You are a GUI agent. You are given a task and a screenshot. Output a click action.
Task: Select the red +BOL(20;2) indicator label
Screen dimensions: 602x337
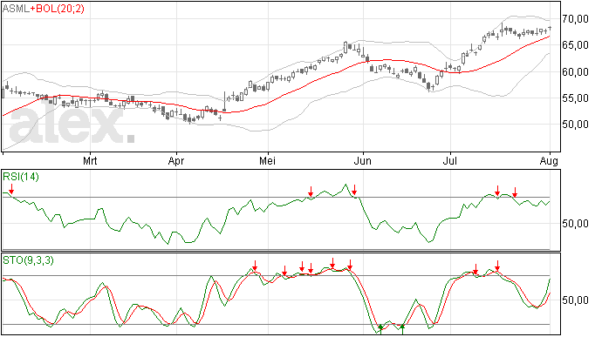pos(57,9)
